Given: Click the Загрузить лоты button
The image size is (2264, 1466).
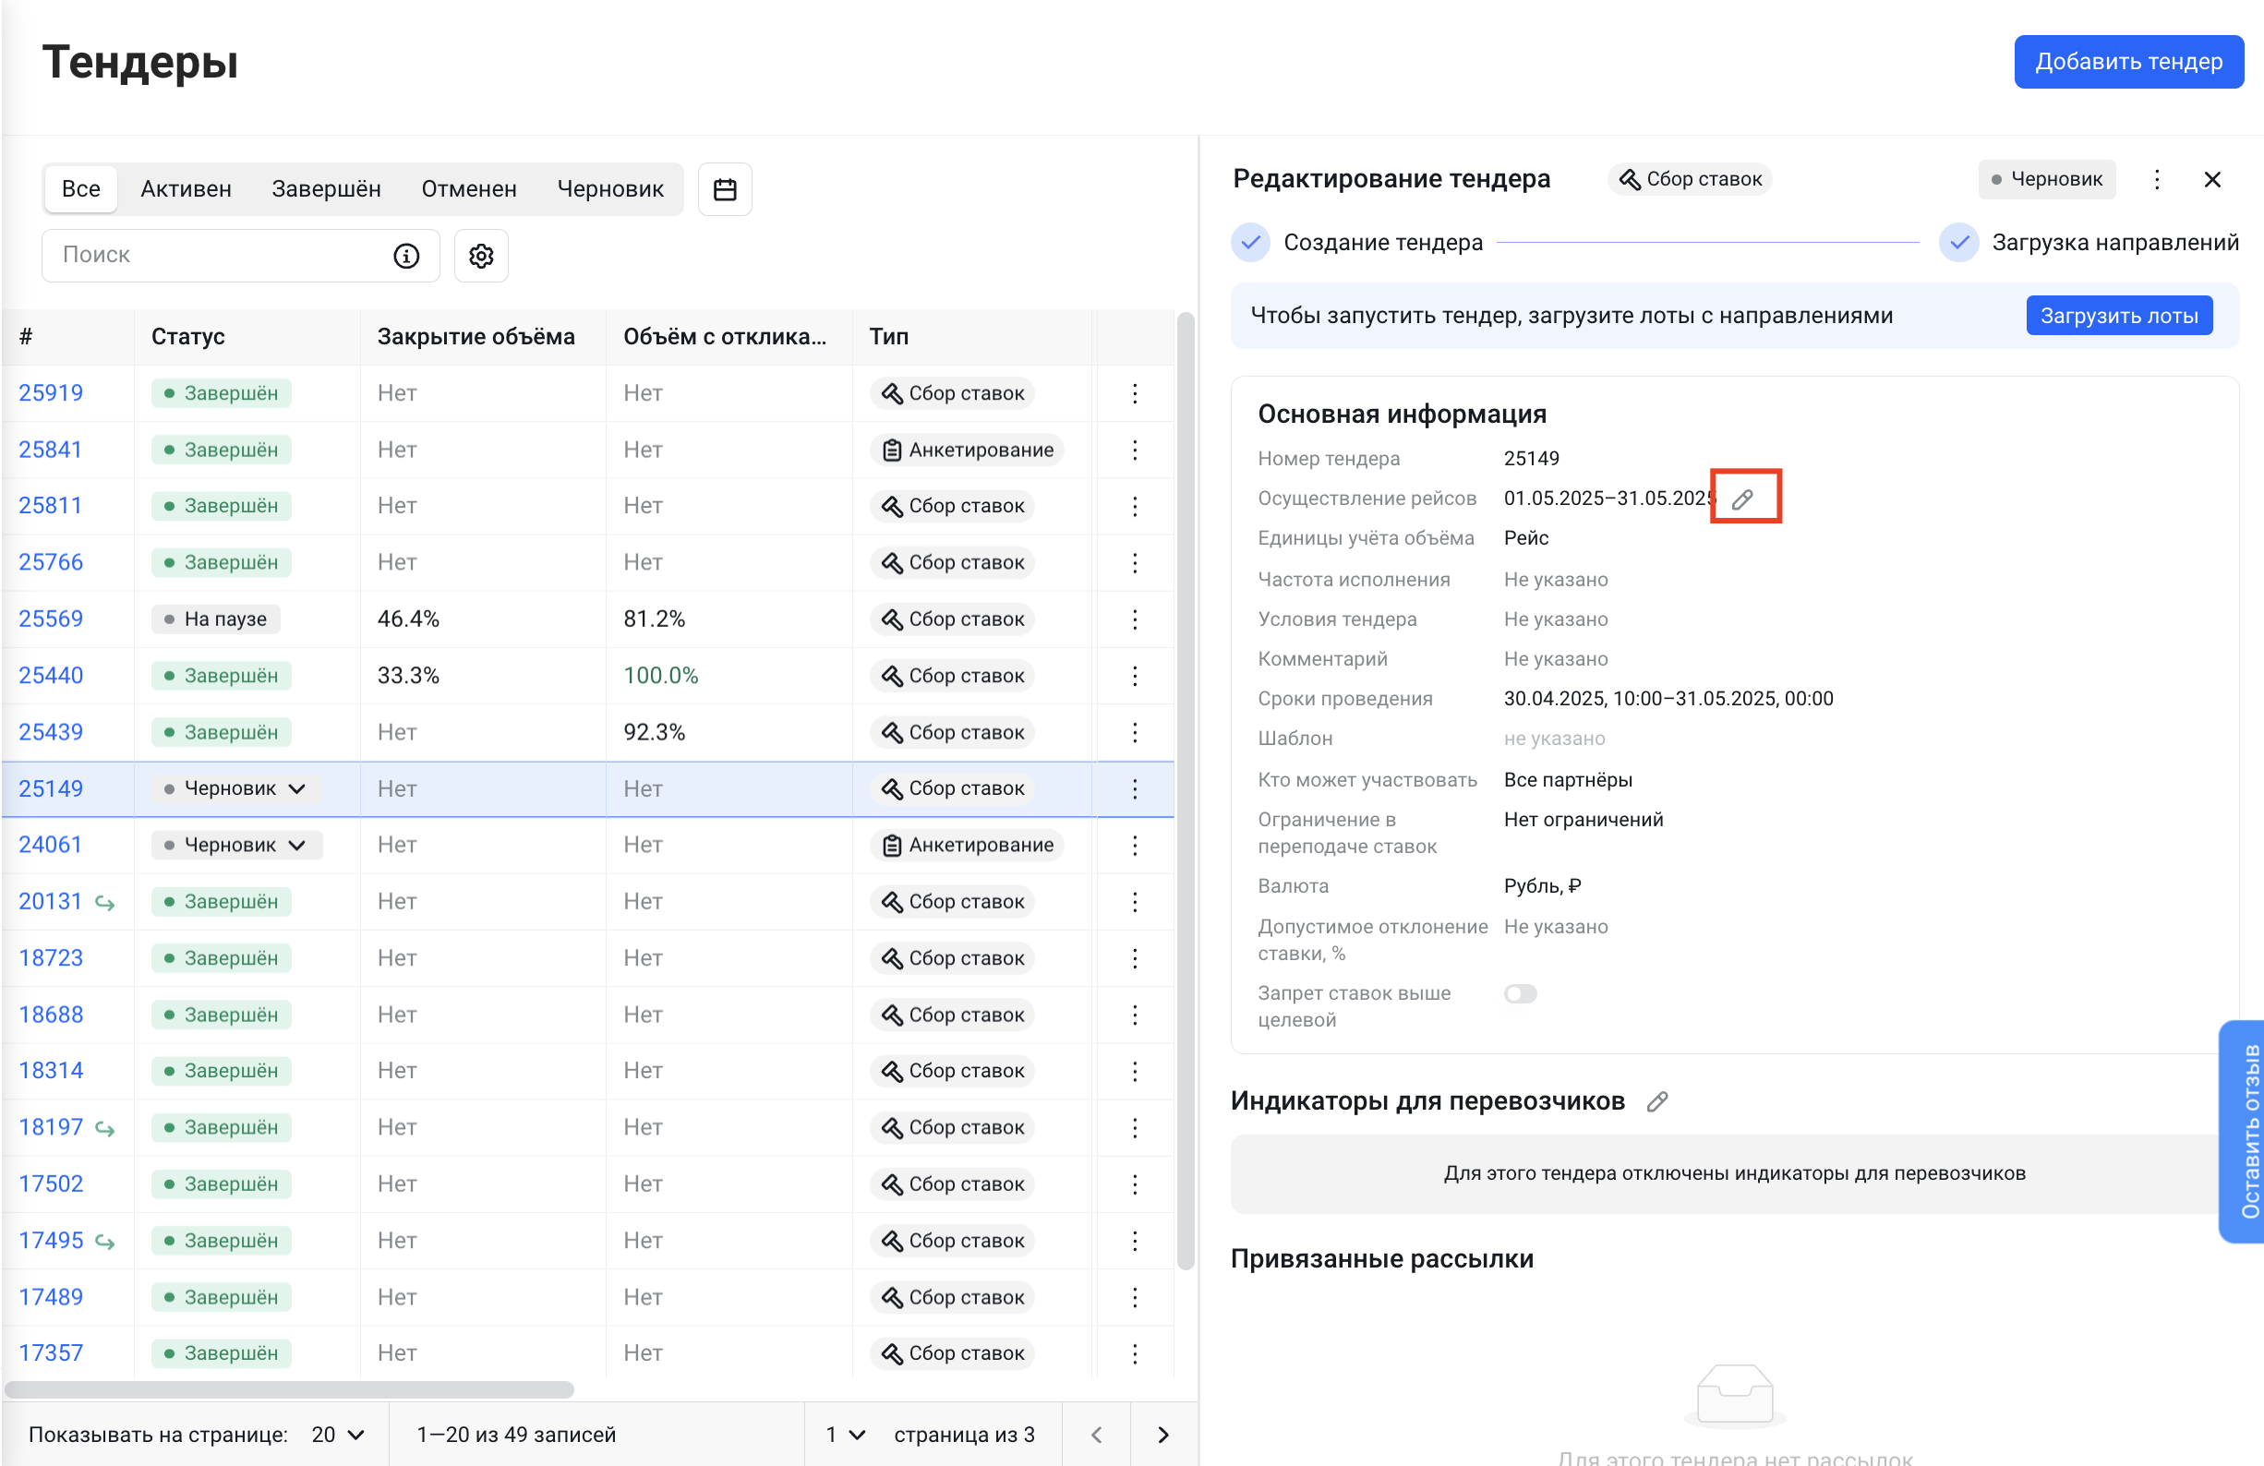Looking at the screenshot, I should point(2118,316).
